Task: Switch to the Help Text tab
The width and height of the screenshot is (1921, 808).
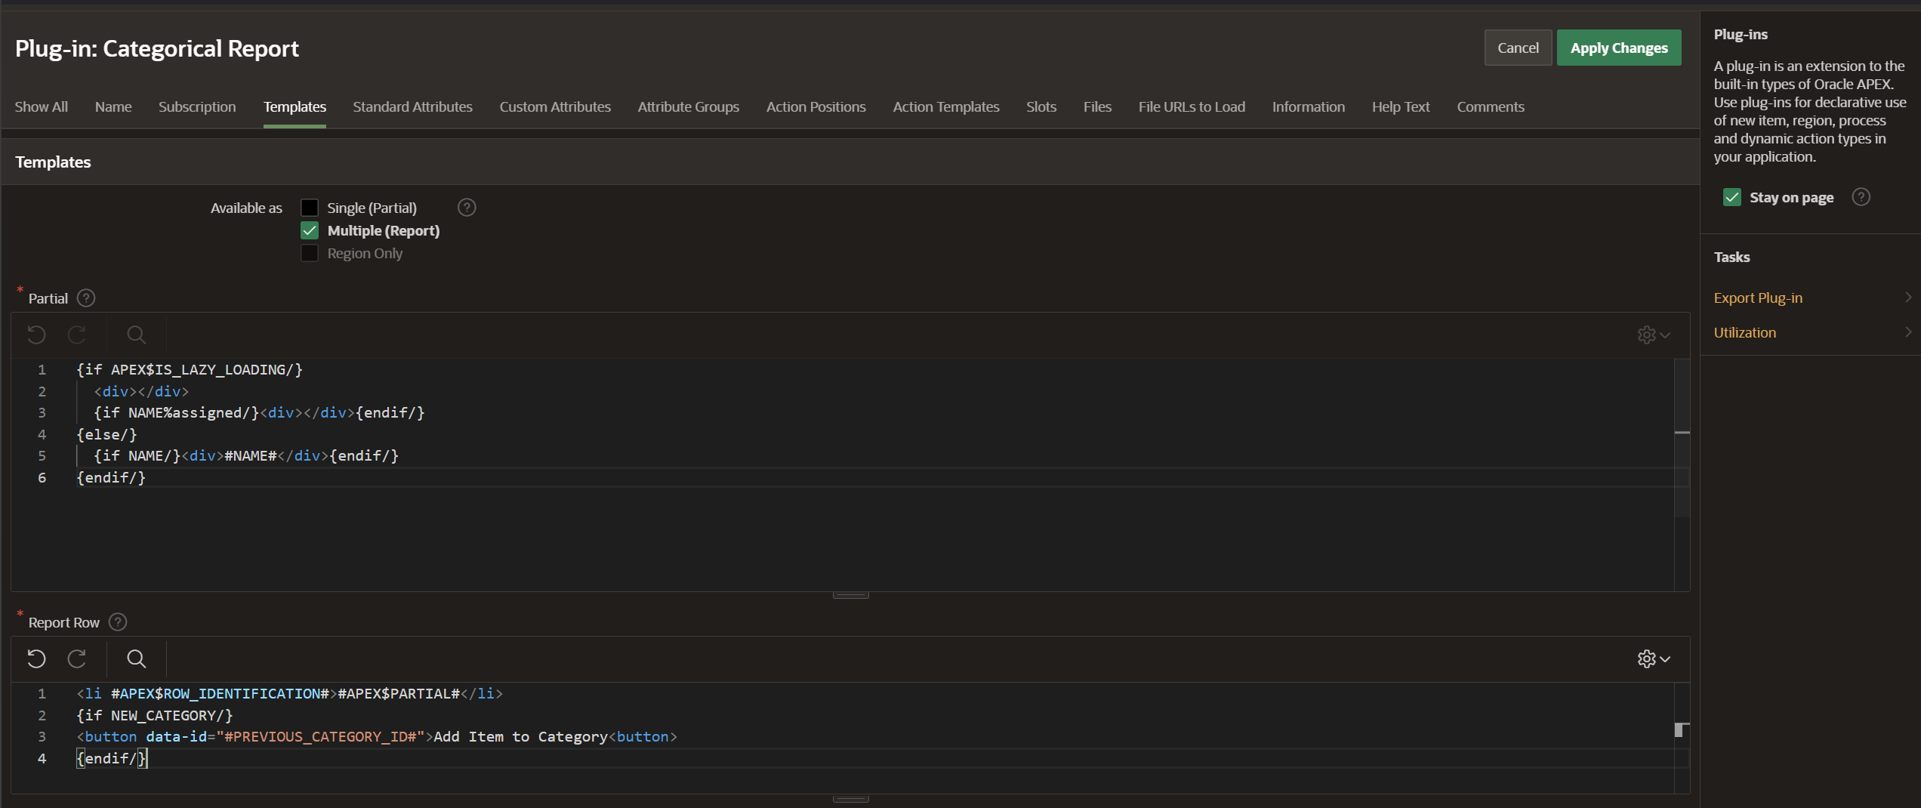Action: [x=1401, y=107]
